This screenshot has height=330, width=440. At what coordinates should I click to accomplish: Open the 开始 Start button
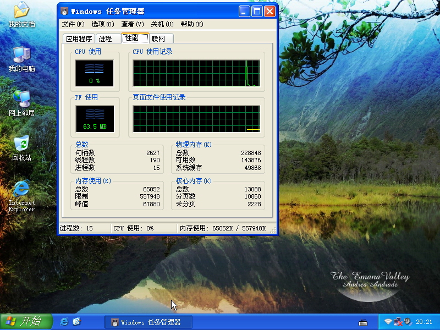[26, 322]
